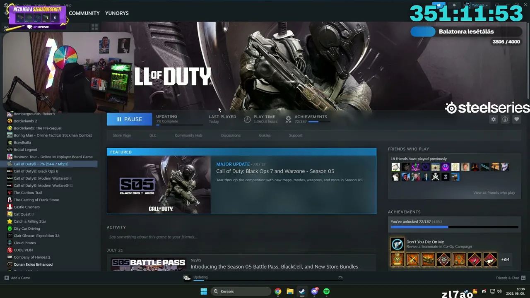
Task: Open Battle Pass, BlackCell news article title
Action: [274, 267]
